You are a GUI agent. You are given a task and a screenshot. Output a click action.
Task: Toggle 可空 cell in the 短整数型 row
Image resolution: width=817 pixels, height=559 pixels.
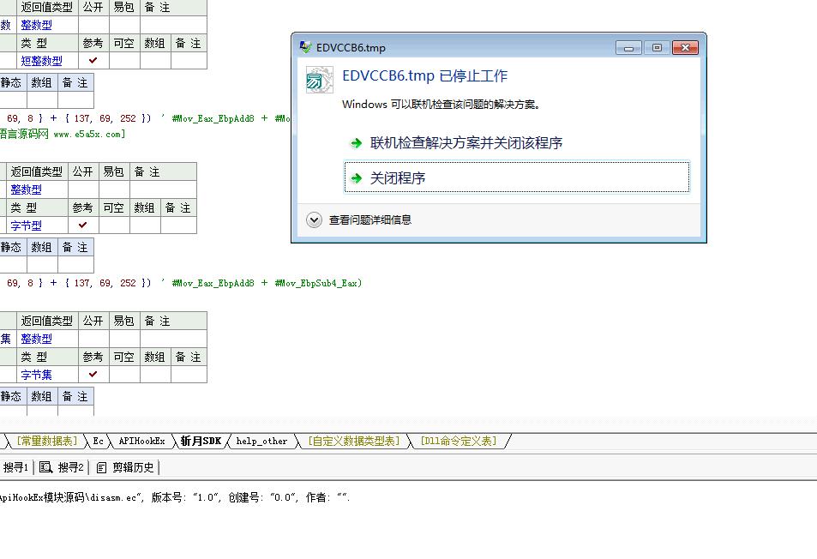click(x=124, y=60)
